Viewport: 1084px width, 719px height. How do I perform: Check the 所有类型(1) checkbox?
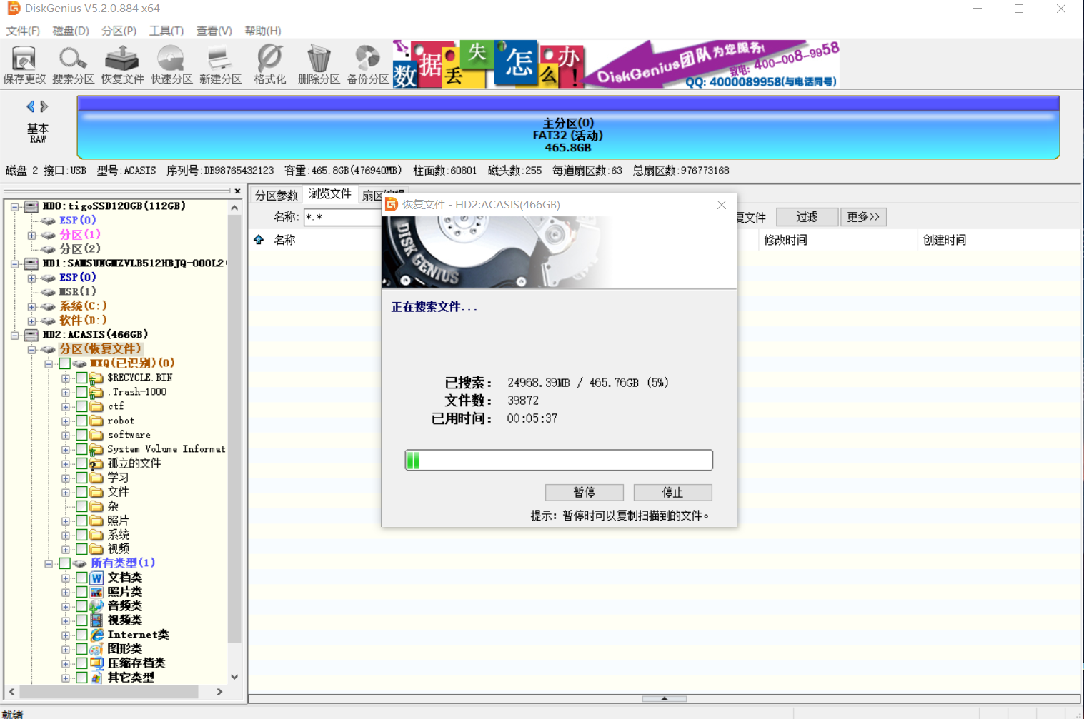pyautogui.click(x=64, y=563)
